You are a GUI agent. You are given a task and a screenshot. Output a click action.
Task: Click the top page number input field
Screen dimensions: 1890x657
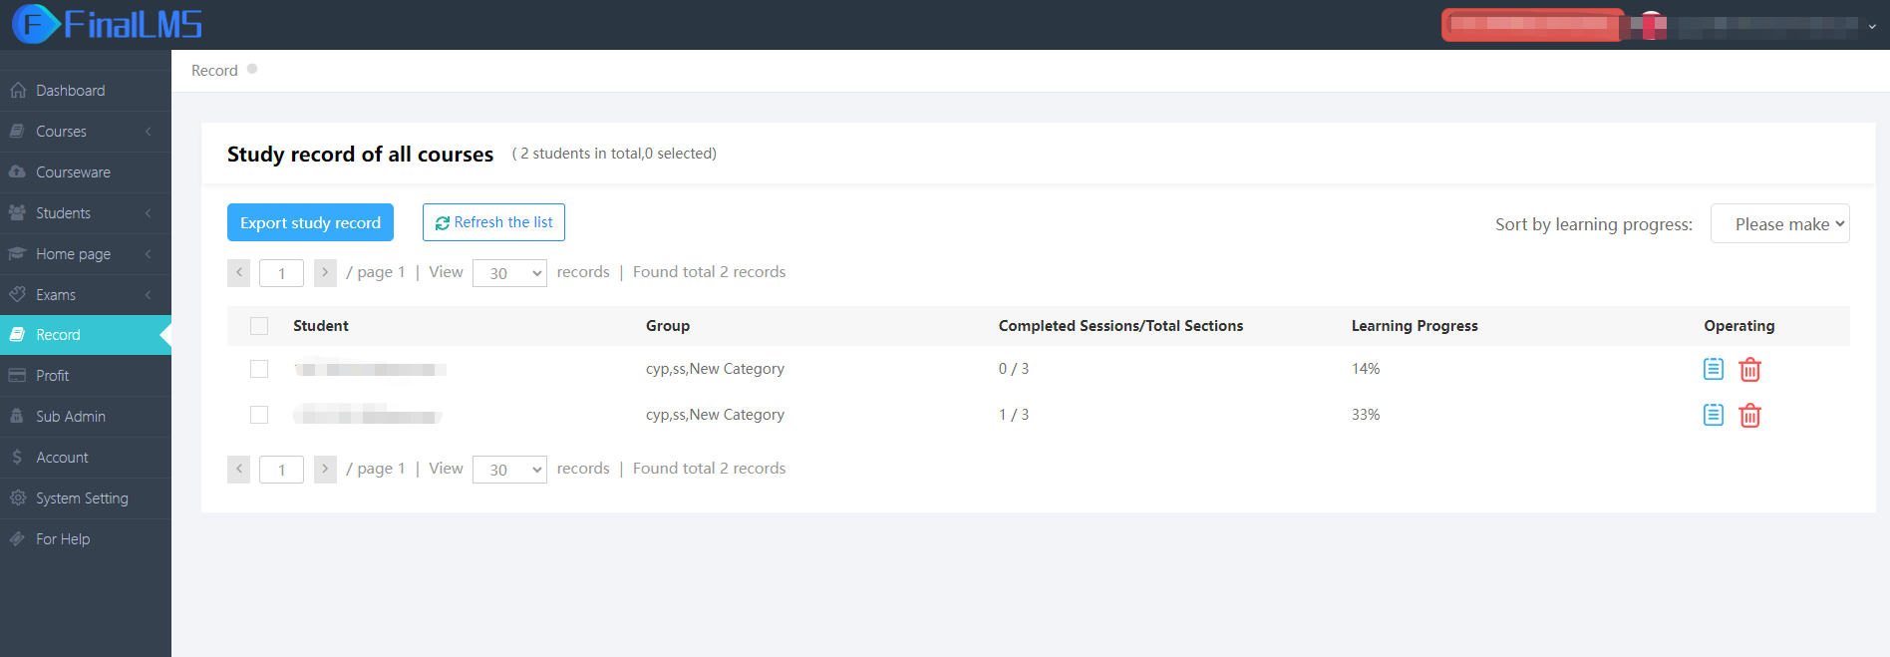tap(281, 273)
